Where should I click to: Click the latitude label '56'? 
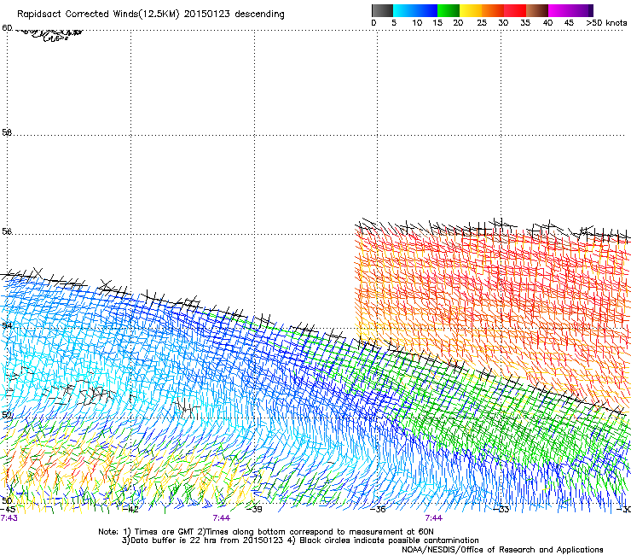7,231
